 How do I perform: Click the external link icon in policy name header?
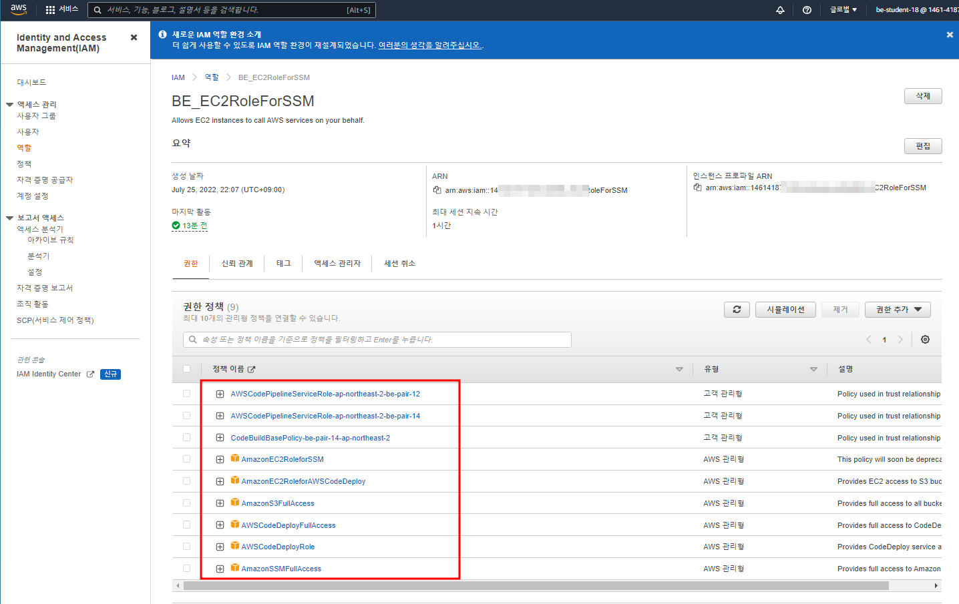(x=252, y=369)
